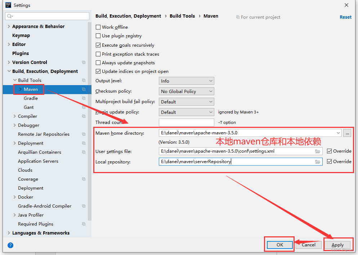Browse folder icon for Local repository
The height and width of the screenshot is (255, 358).
pyautogui.click(x=318, y=162)
